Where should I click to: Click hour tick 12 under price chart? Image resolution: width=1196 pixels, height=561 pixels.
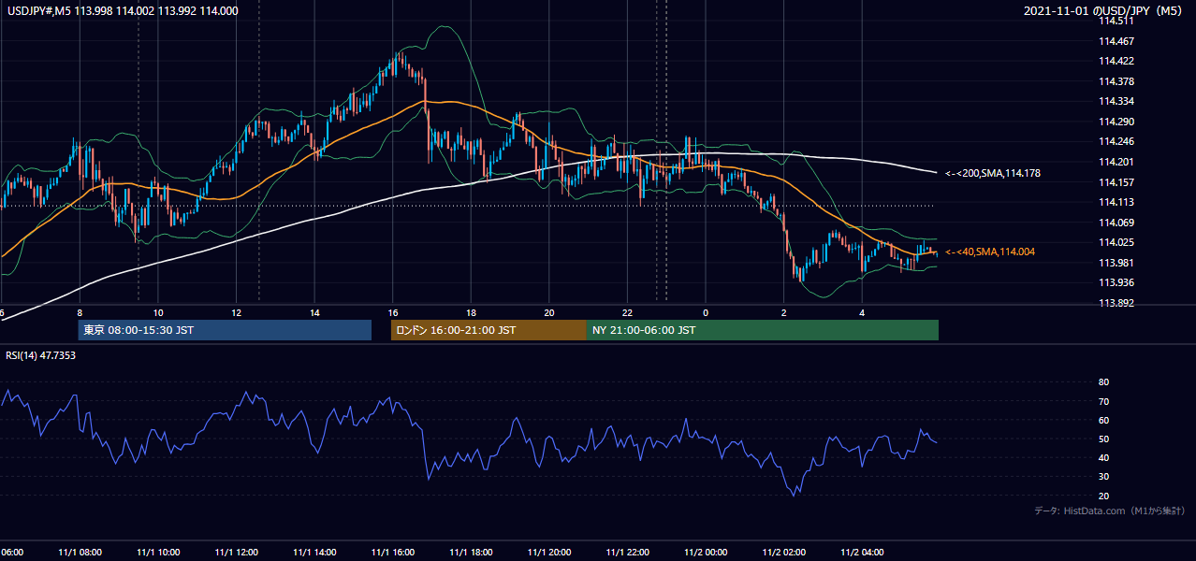pyautogui.click(x=237, y=313)
